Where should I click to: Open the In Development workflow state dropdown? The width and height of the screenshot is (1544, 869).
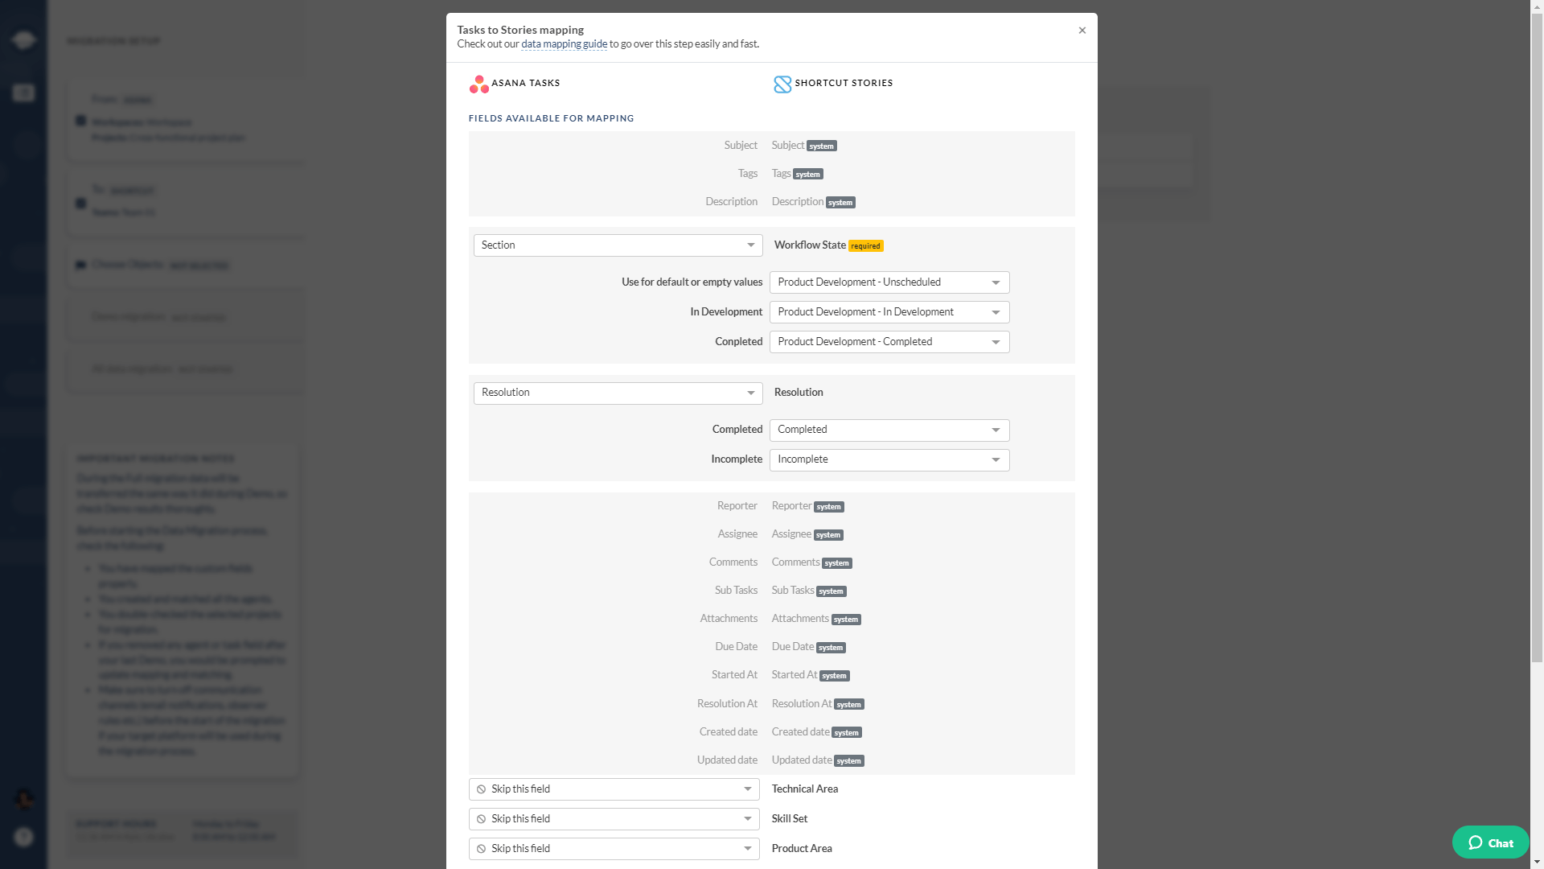(x=889, y=312)
